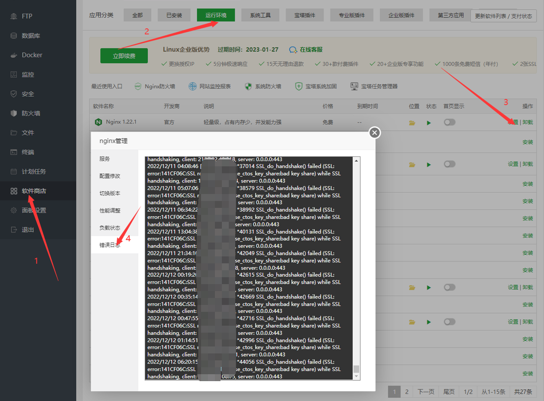Open the 终端 terminal icon in sidebar
This screenshot has height=401, width=544.
point(13,152)
